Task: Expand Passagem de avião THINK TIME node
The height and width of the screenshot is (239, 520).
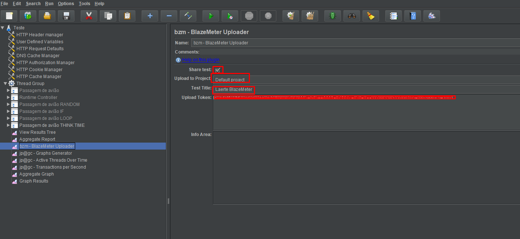Action: pyautogui.click(x=8, y=125)
